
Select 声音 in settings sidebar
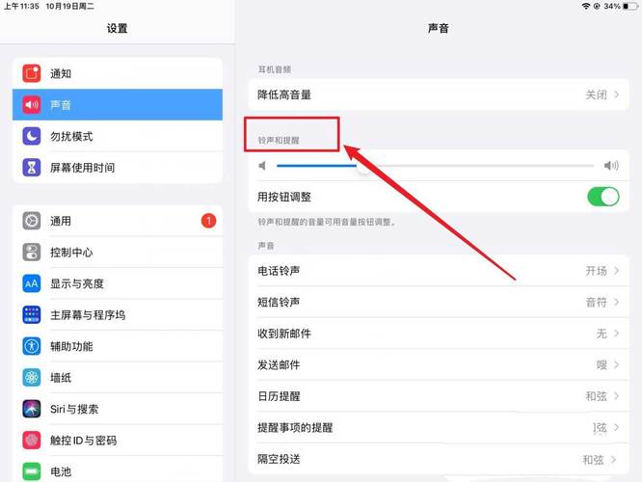tap(118, 105)
